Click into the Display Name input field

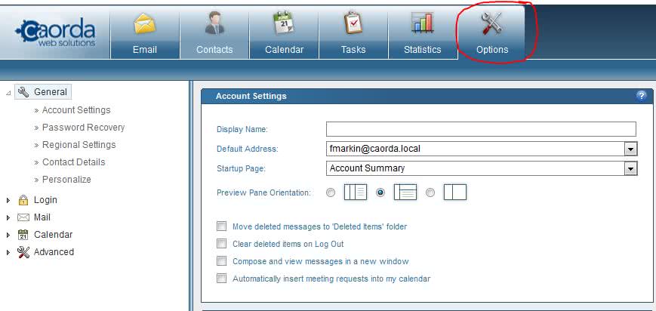[x=481, y=129]
